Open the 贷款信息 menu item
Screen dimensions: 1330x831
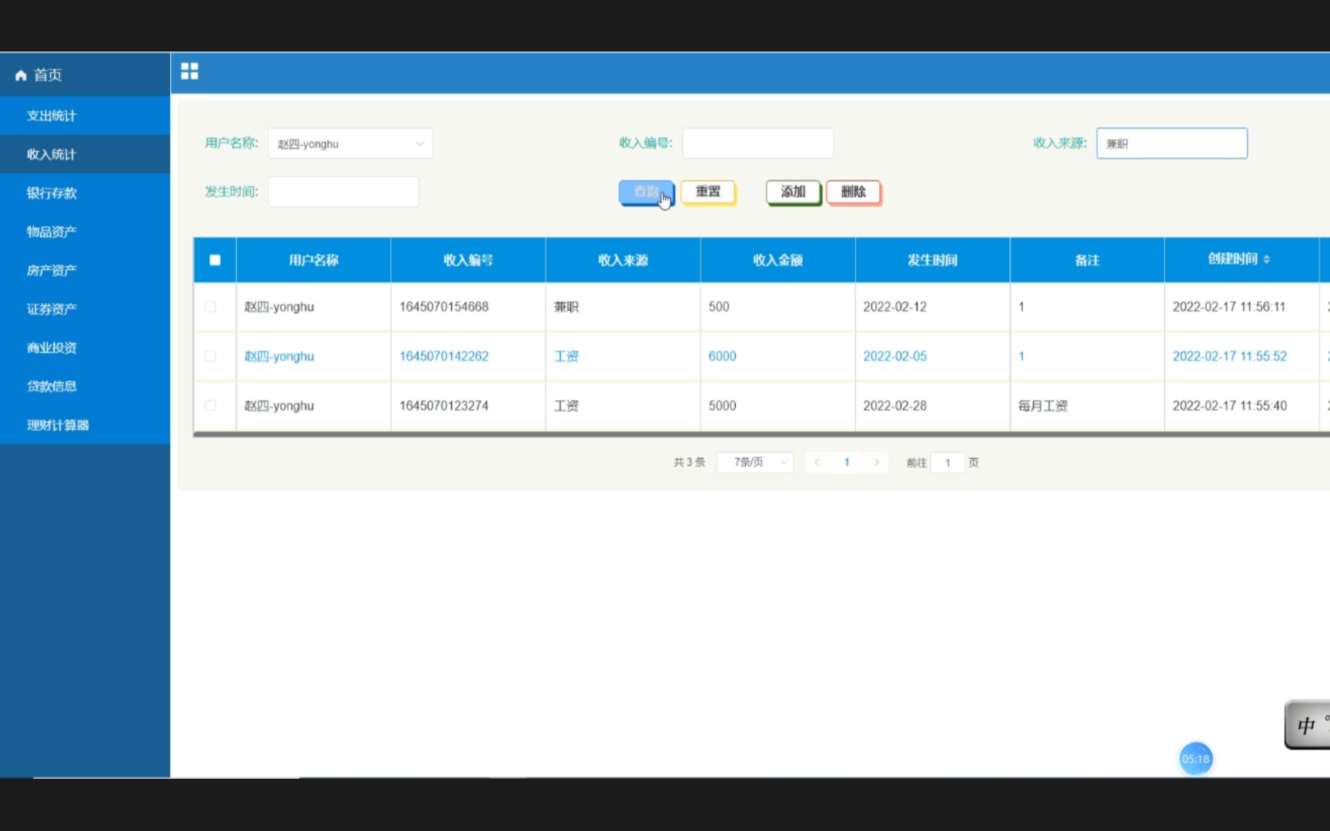point(85,386)
